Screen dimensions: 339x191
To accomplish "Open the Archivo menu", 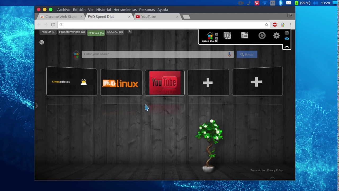I will (x=64, y=10).
